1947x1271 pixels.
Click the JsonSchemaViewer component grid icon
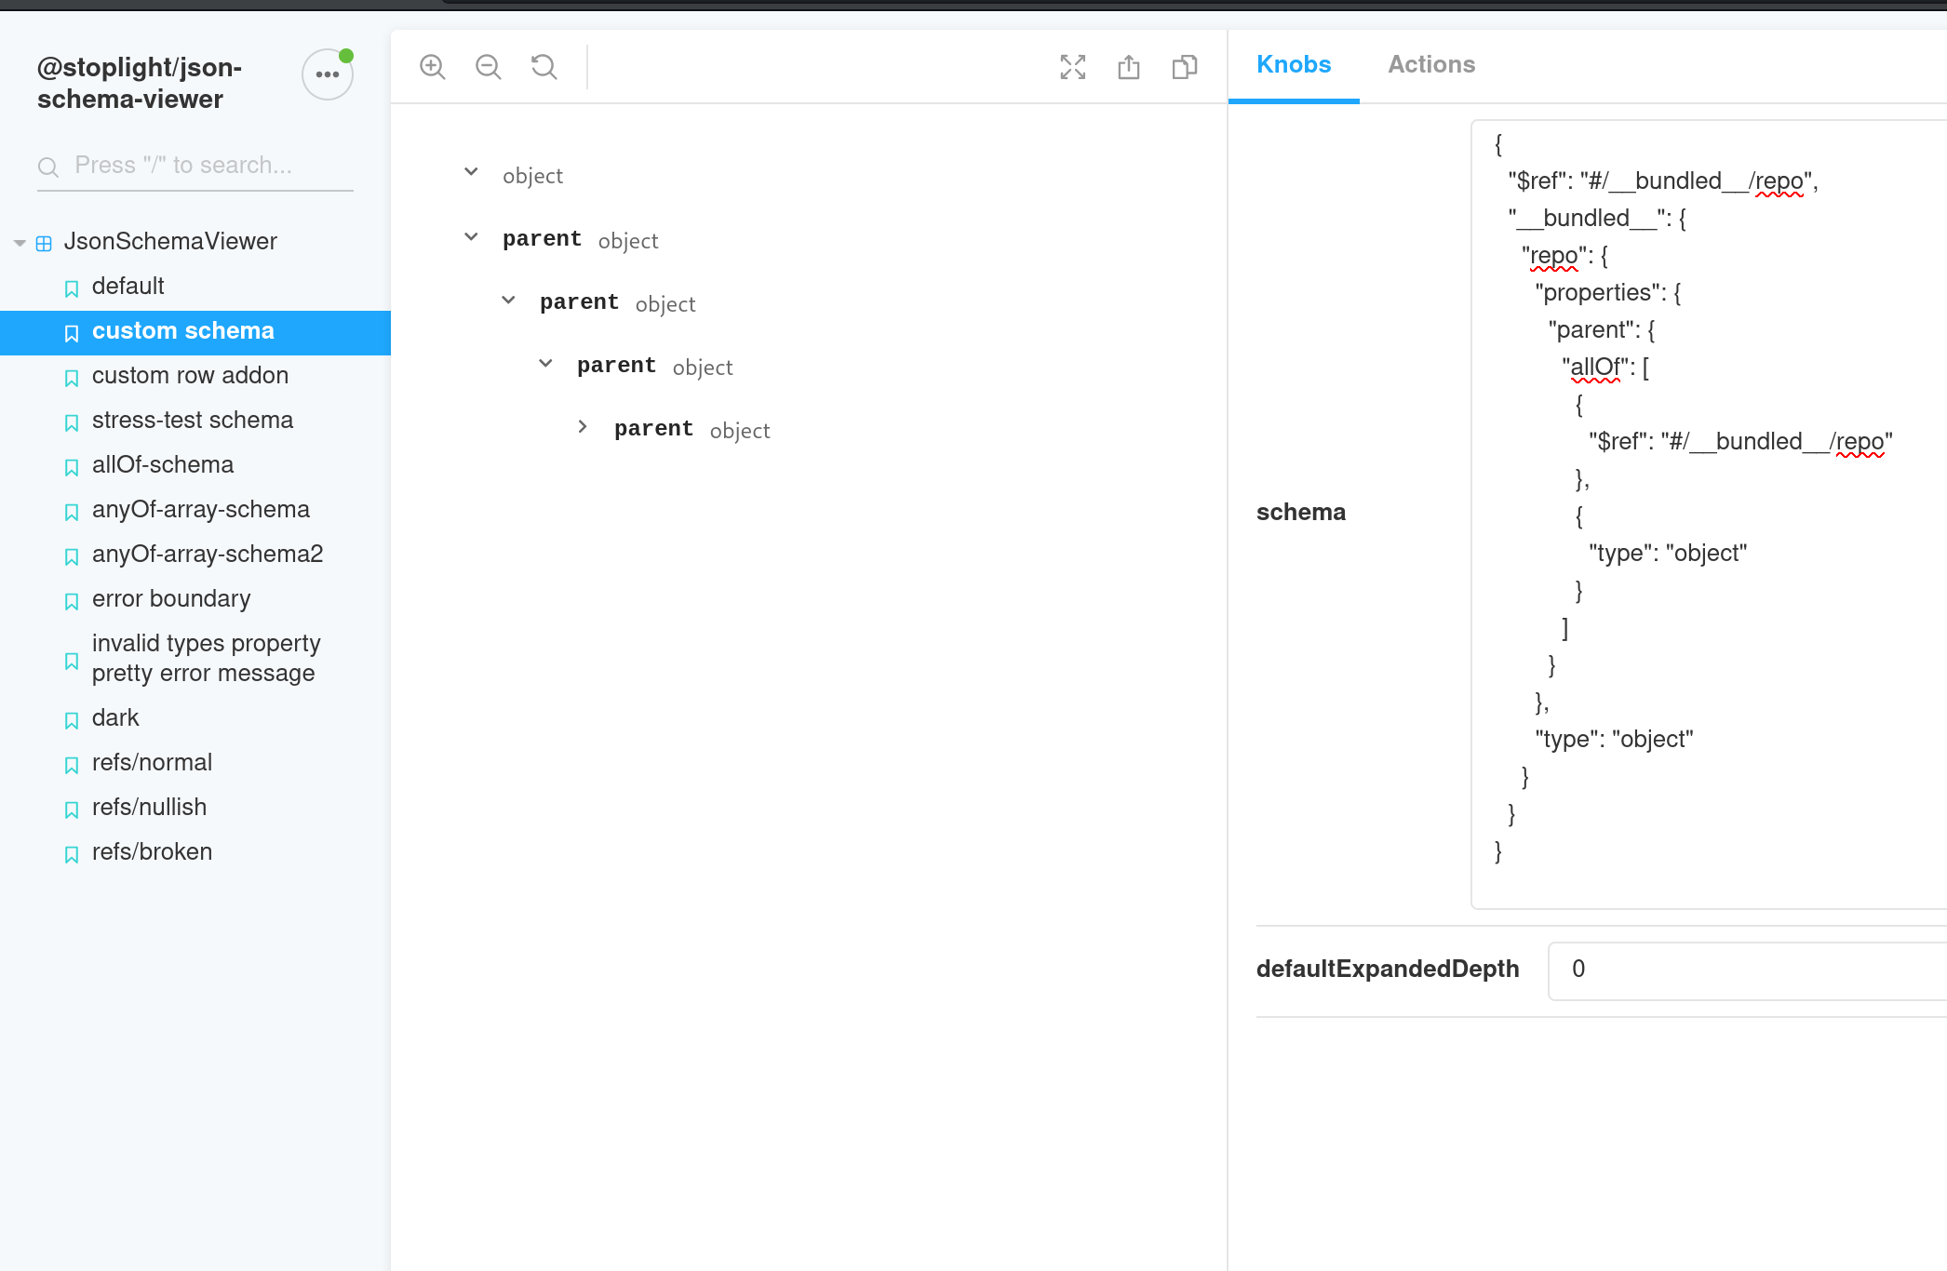[x=44, y=244]
